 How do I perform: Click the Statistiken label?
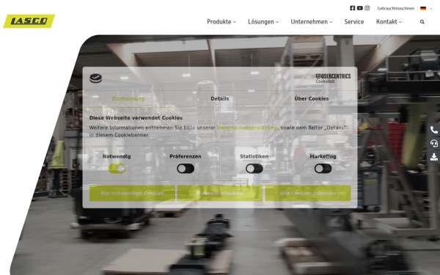tap(254, 156)
